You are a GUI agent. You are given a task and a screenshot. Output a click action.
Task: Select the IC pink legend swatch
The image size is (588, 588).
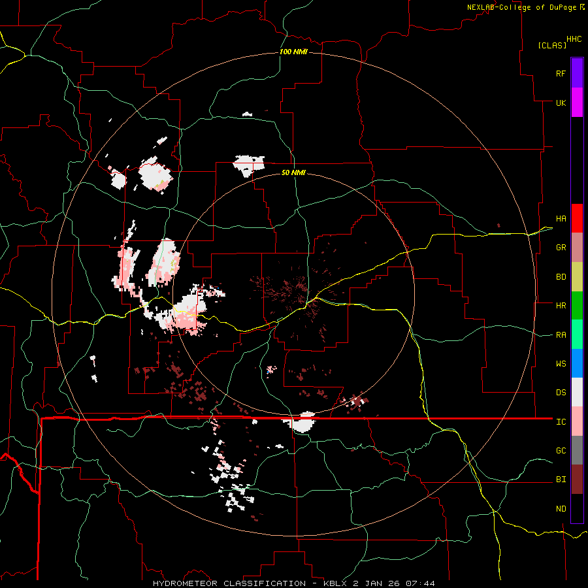(577, 421)
